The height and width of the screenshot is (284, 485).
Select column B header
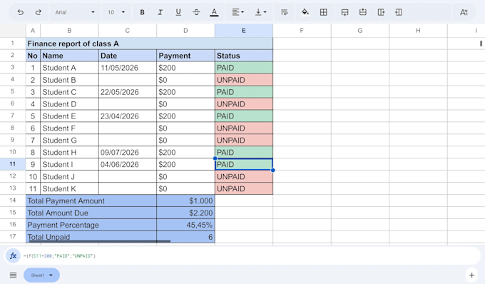(x=69, y=31)
